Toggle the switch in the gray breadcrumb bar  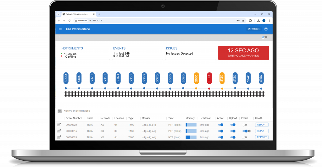tap(264, 37)
